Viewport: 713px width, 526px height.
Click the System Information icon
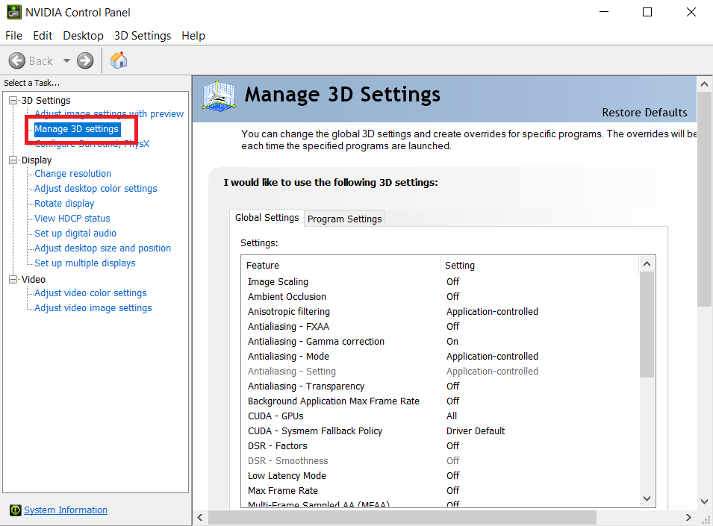point(16,510)
